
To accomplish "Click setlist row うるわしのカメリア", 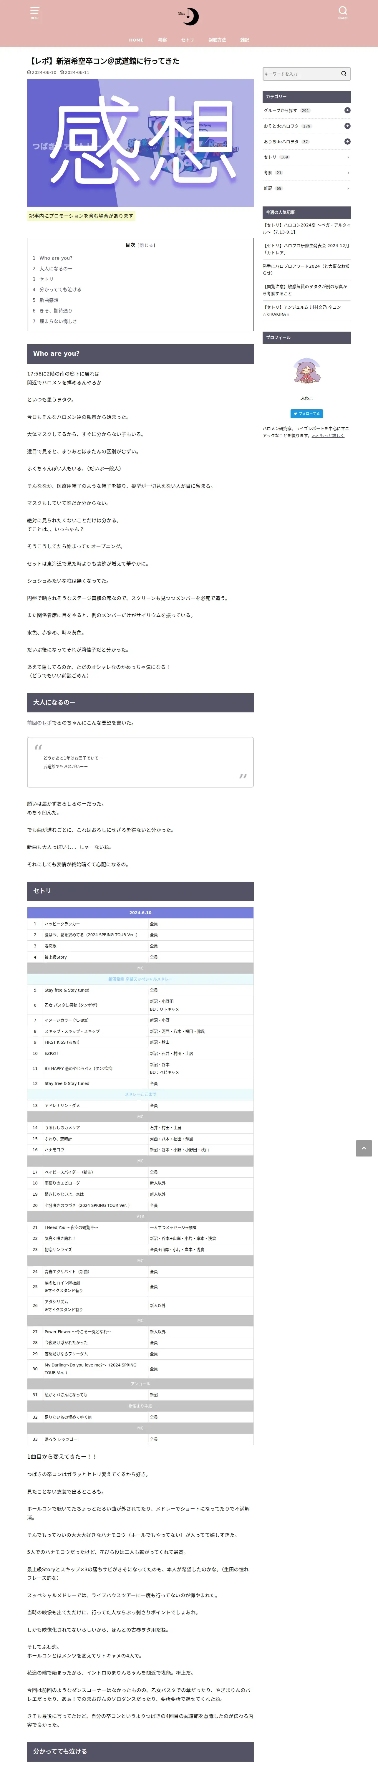I will click(140, 1128).
